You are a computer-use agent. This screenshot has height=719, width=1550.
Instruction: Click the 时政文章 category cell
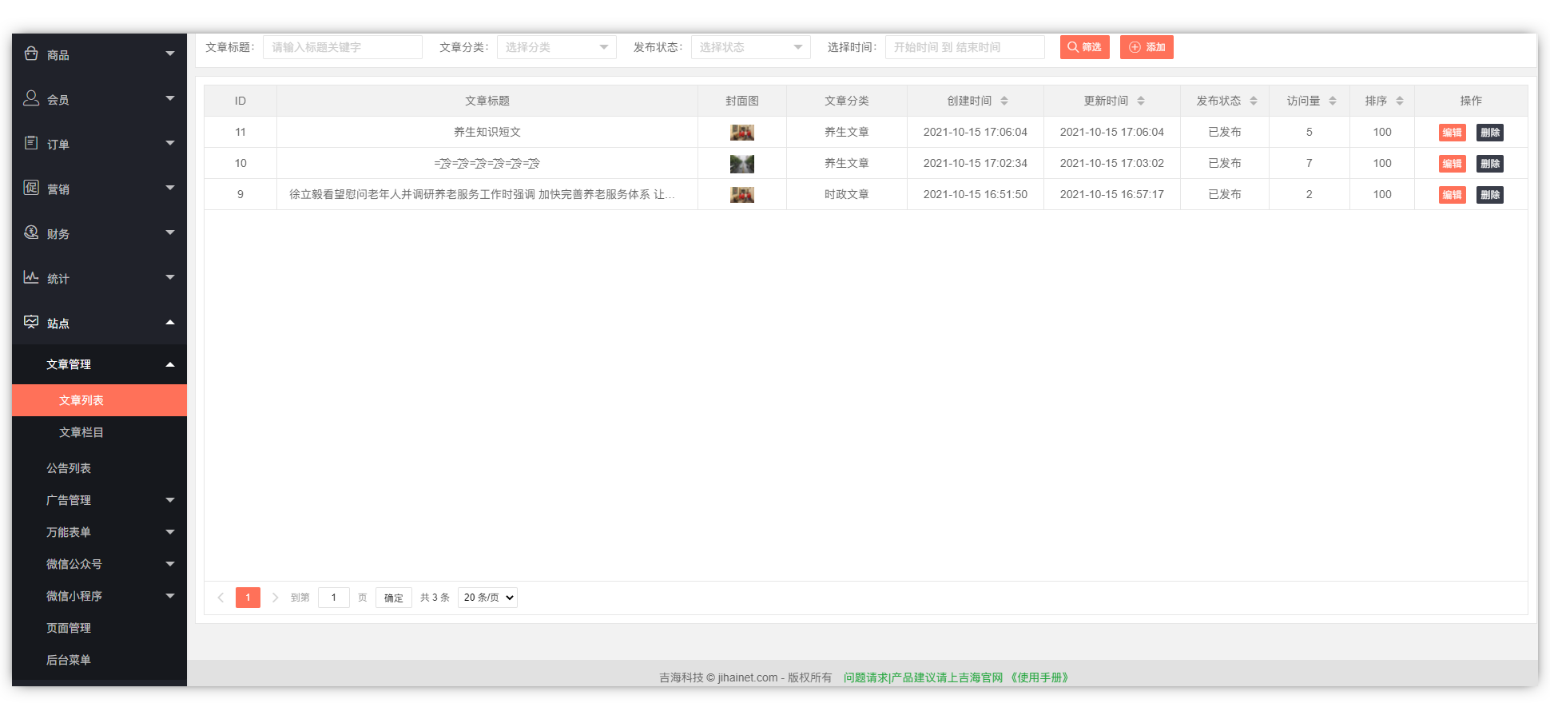847,194
